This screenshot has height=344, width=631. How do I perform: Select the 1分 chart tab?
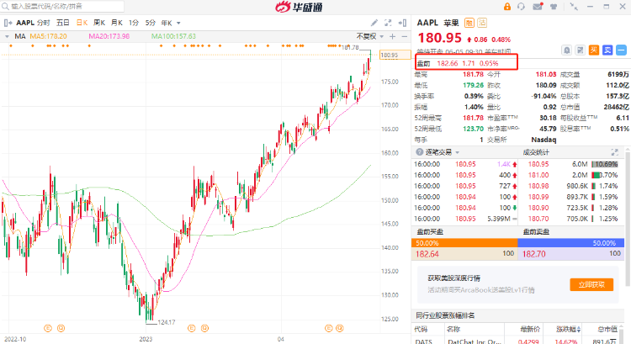tap(134, 23)
